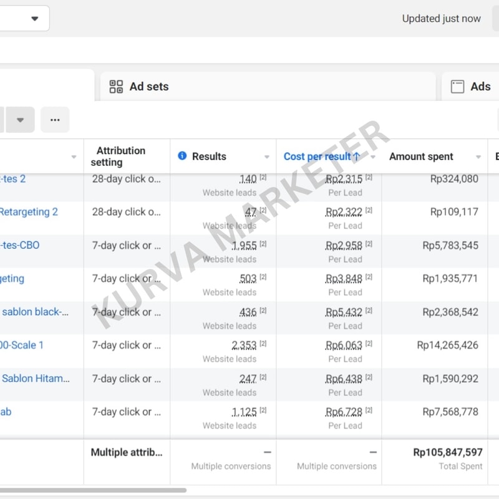
Task: Click the results value 436
Action: coord(248,312)
